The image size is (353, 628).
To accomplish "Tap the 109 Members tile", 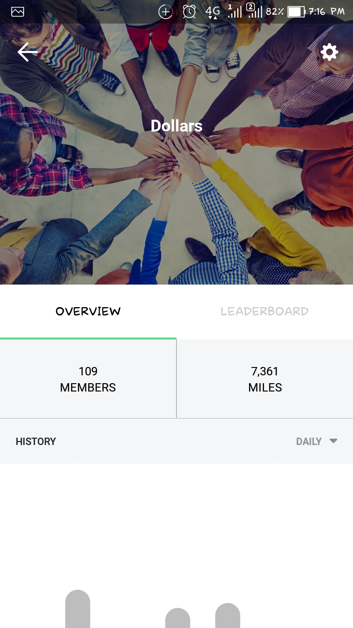I will click(x=88, y=379).
